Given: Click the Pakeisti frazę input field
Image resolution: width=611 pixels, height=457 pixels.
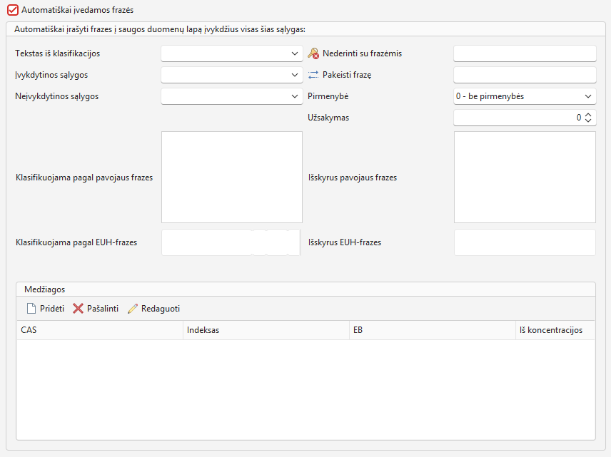Looking at the screenshot, I should coord(525,75).
